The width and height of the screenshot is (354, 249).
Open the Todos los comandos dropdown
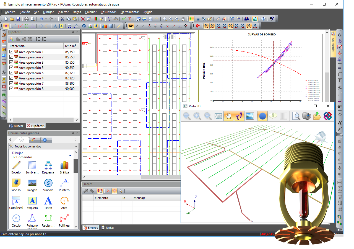43,146
